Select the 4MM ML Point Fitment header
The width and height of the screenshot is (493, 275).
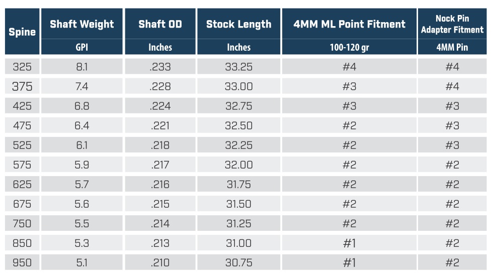tap(349, 24)
